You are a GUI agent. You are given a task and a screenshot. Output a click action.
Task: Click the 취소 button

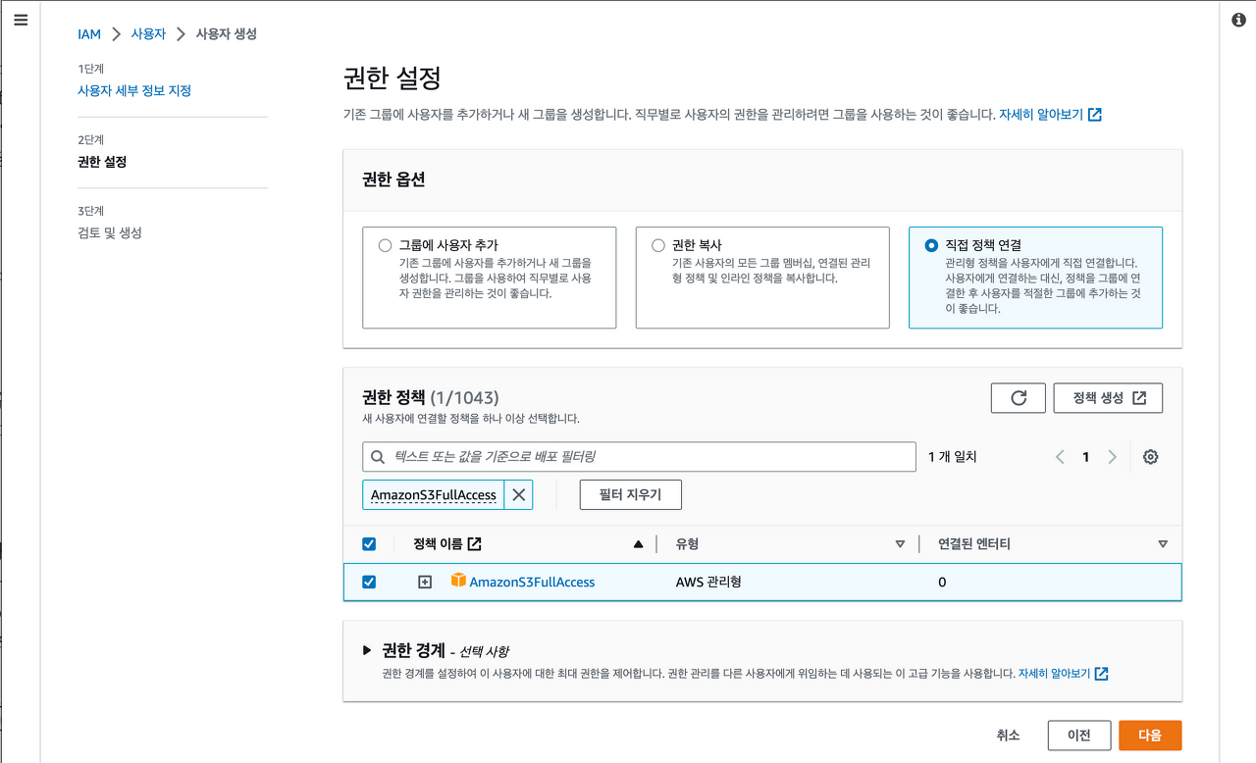[1008, 736]
